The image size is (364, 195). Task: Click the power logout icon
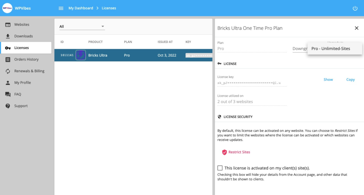point(355,9)
